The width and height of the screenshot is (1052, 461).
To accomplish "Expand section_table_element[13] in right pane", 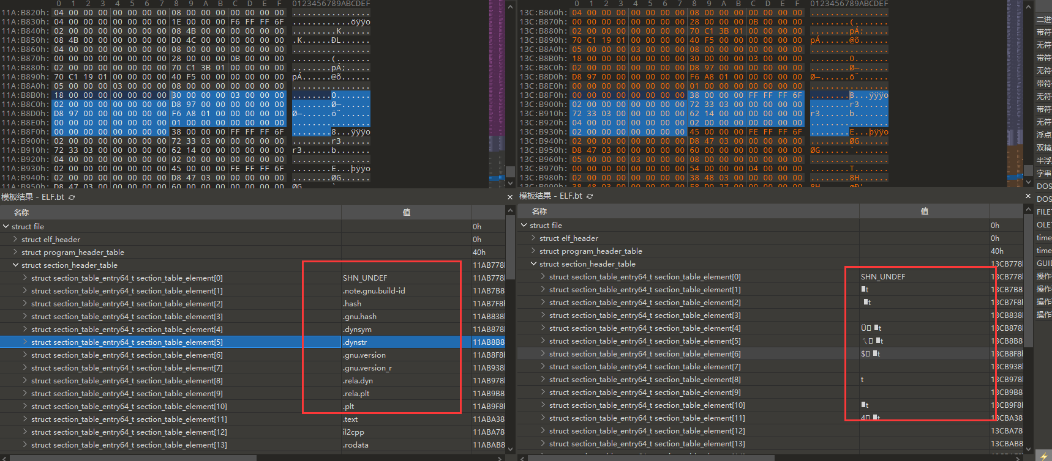I will (x=543, y=444).
